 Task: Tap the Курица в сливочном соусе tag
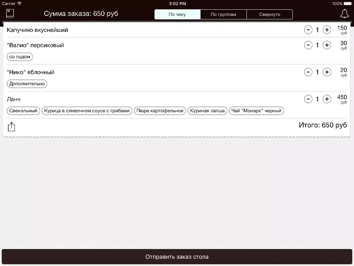pyautogui.click(x=87, y=111)
